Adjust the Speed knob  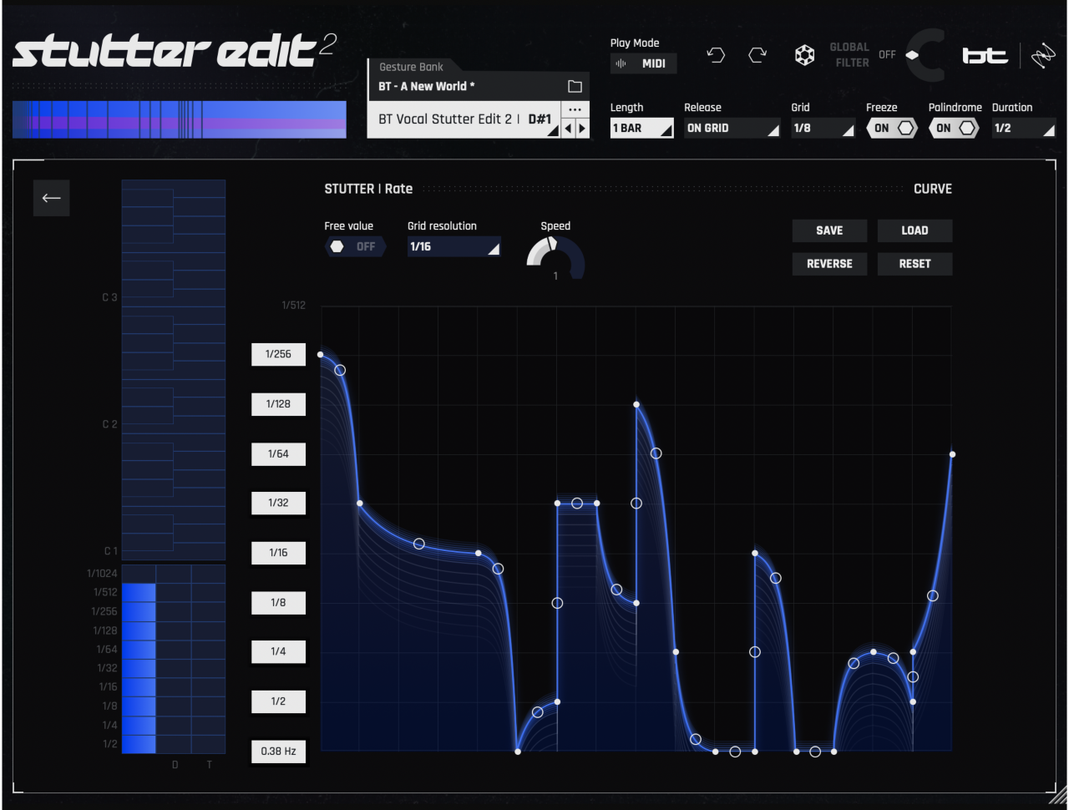(x=555, y=255)
